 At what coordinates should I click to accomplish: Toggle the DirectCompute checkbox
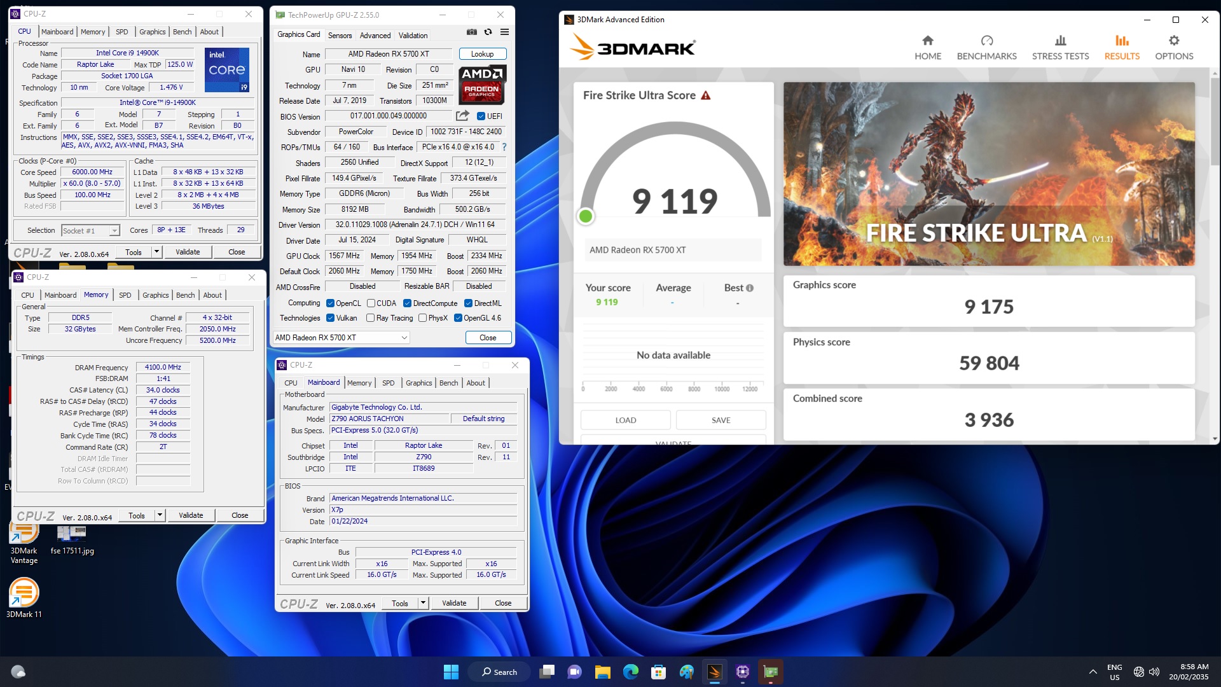click(x=407, y=303)
